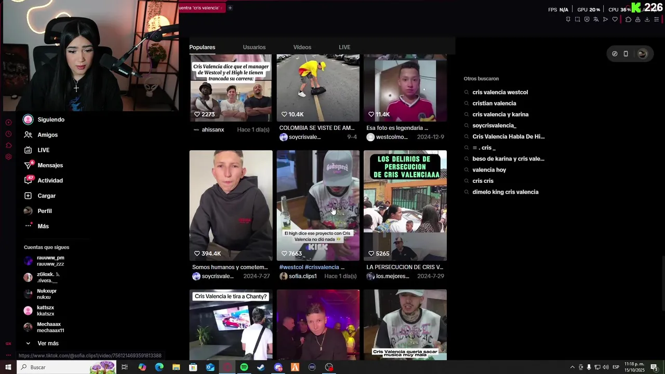Click the phone icon in floating pill

[x=626, y=54]
